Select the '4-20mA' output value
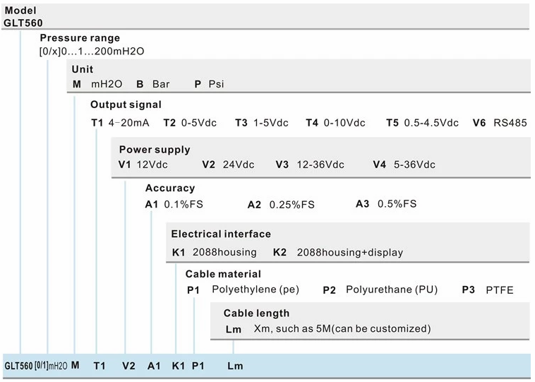Viewport: 535px width, 382px height. 128,123
